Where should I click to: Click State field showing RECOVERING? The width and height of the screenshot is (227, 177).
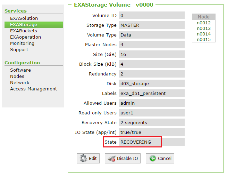[x=152, y=142]
